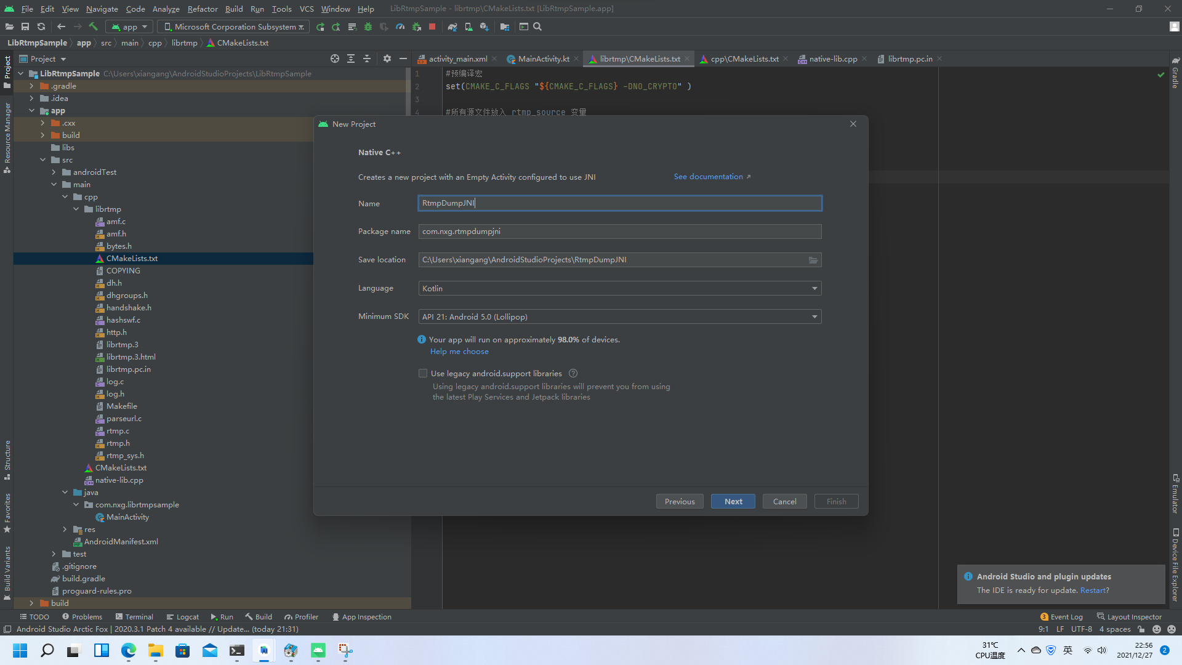The image size is (1182, 665).
Task: Select Language dropdown to change from Kotlin
Action: (618, 288)
